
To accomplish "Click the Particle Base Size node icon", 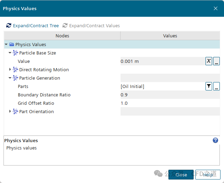I will 15,53.
